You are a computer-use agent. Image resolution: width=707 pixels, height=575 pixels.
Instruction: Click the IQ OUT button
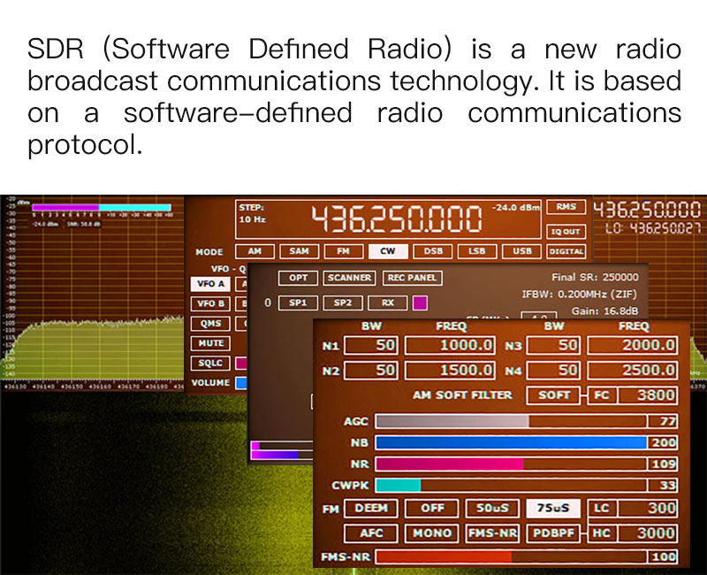[x=566, y=231]
